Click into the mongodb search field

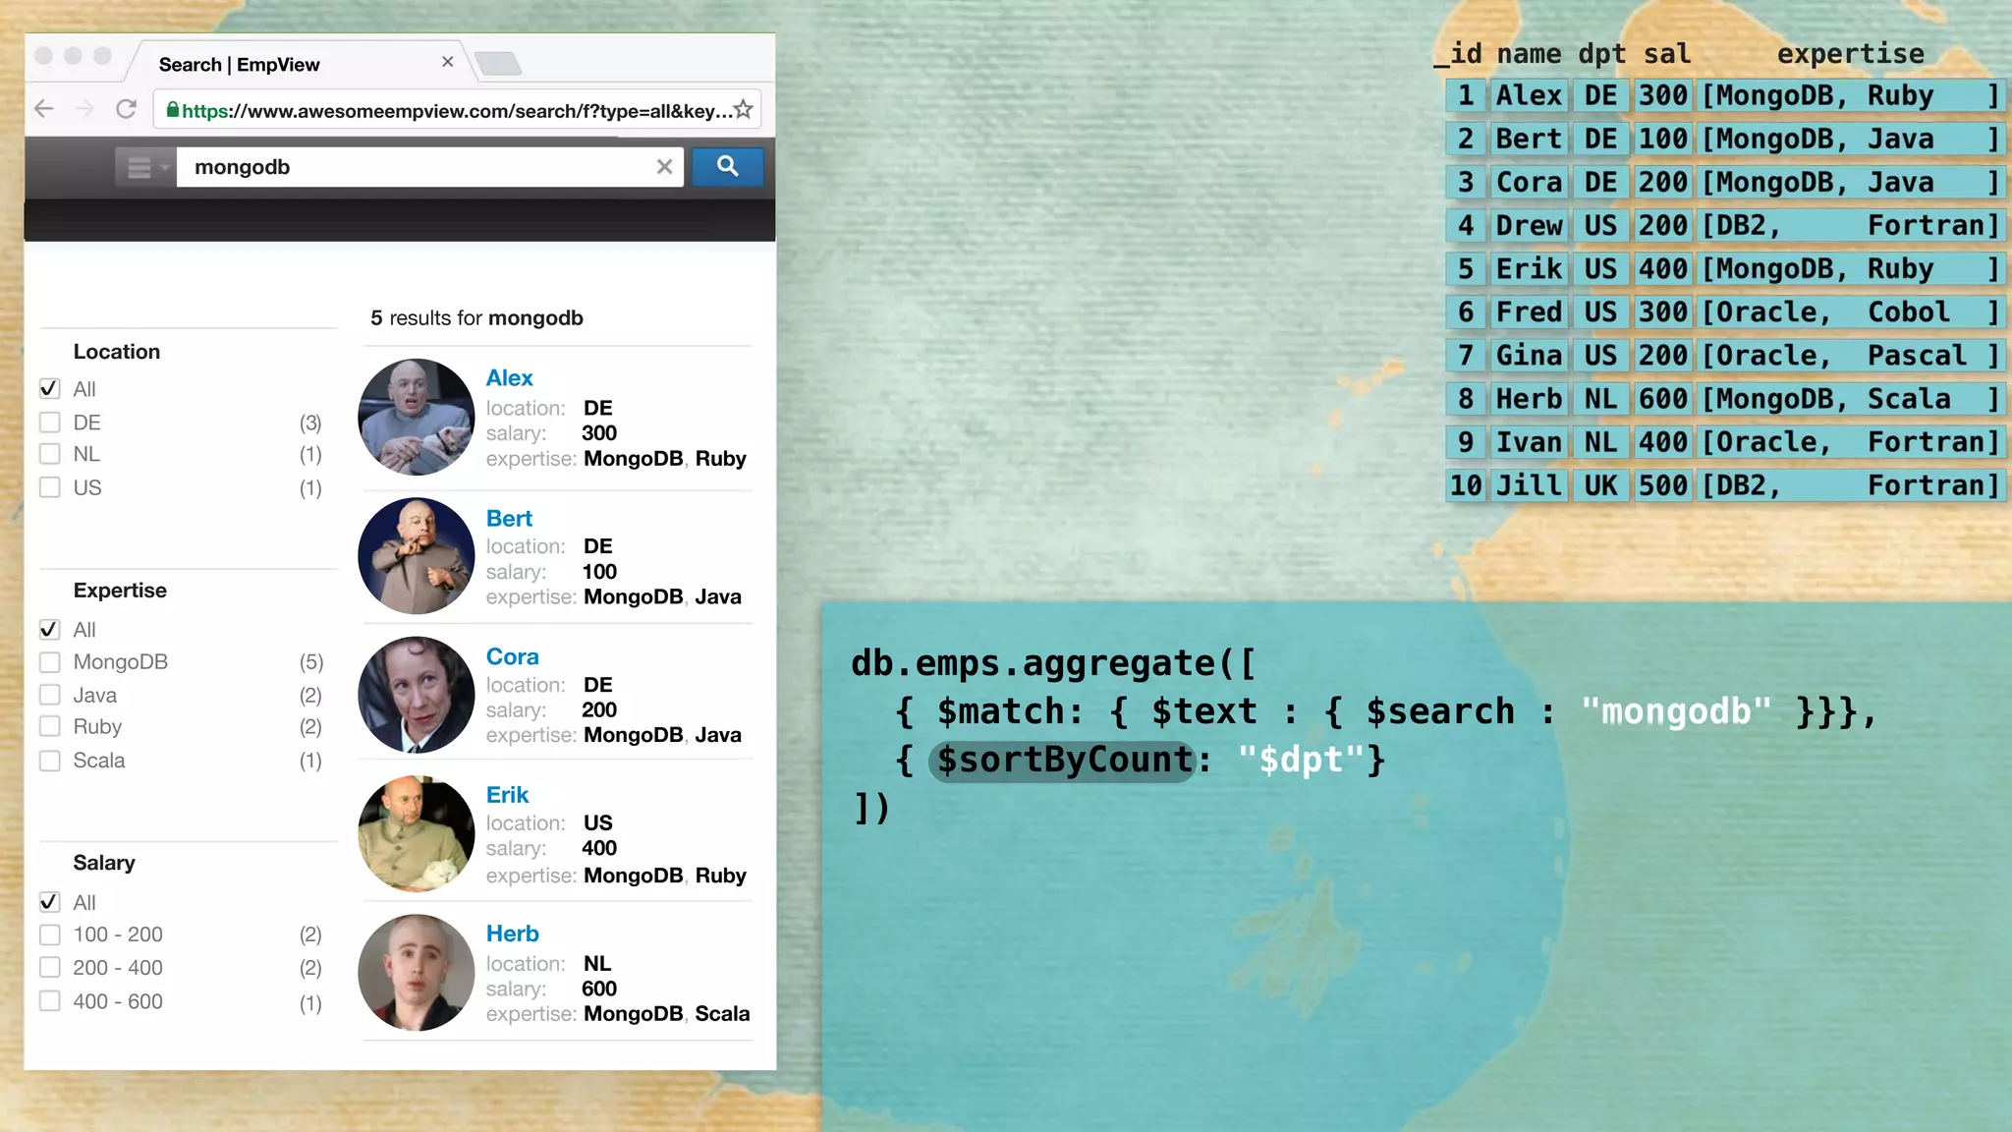tap(413, 167)
